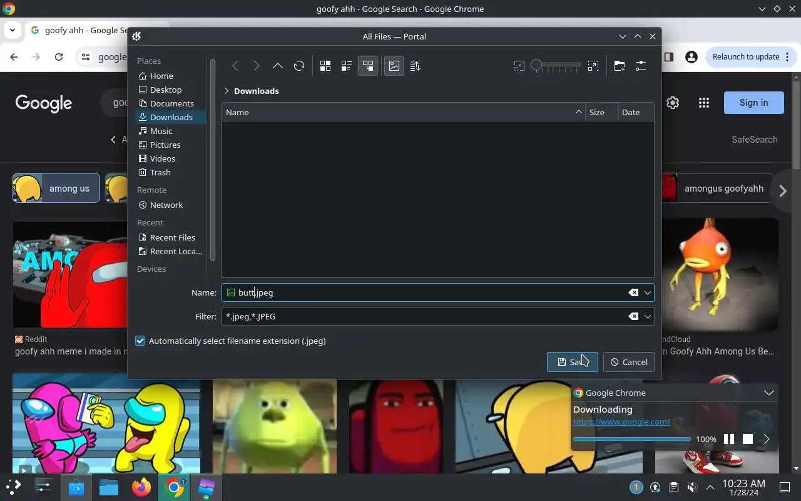
Task: Open the file dialog options menu
Action: 641,66
